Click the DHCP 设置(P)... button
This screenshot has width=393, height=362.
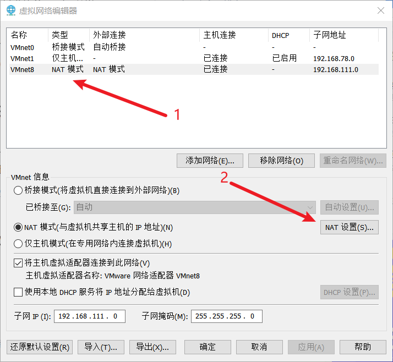[x=350, y=292]
